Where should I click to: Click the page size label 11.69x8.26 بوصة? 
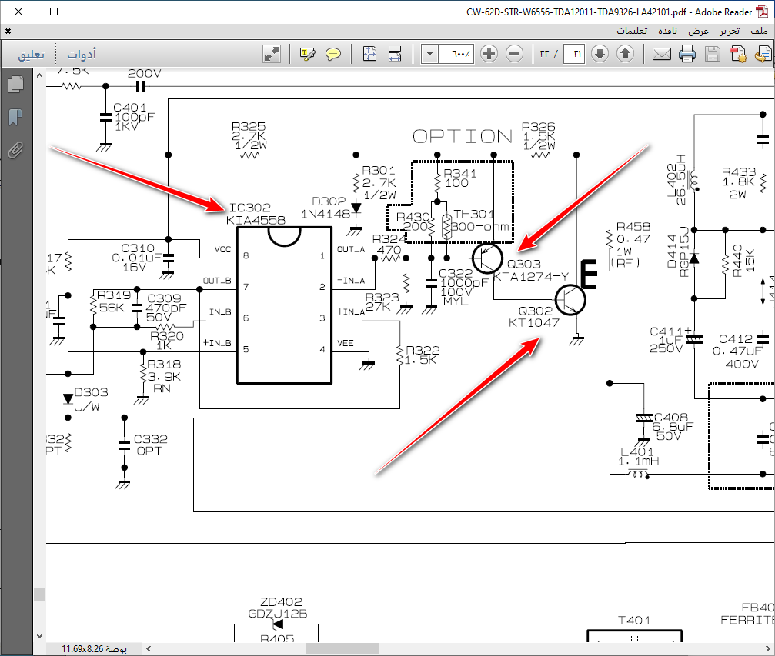pos(94,648)
